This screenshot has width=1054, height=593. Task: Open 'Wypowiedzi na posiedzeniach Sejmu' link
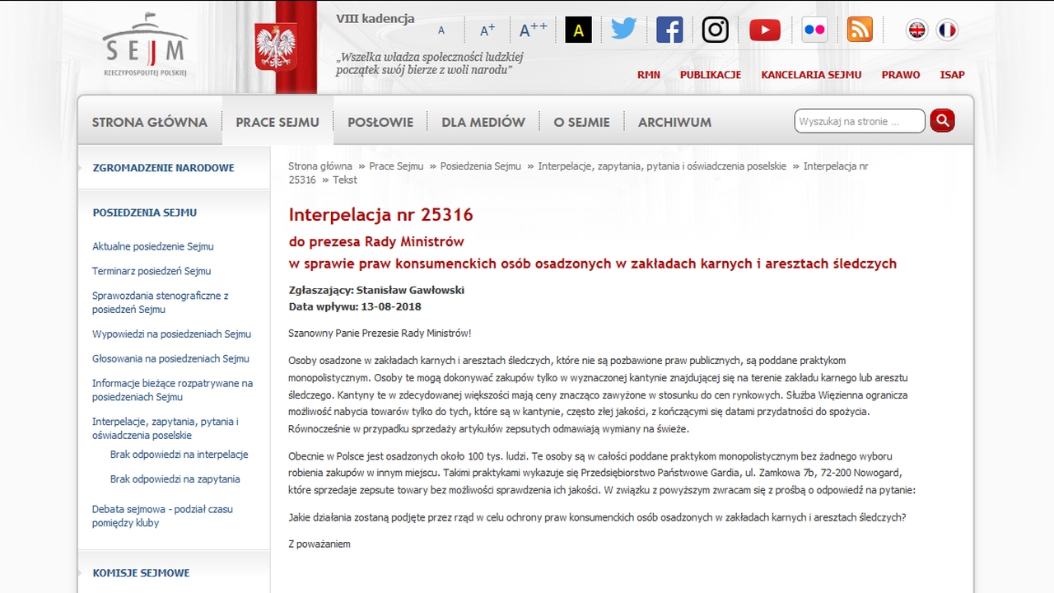[171, 334]
